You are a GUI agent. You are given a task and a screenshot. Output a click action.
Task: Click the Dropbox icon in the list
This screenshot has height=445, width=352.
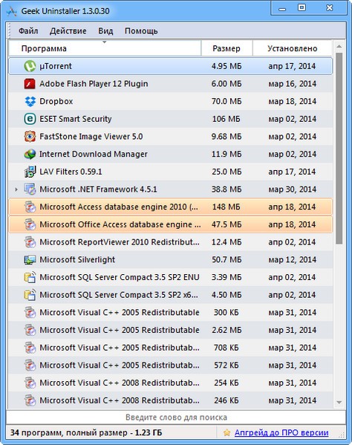(30, 101)
